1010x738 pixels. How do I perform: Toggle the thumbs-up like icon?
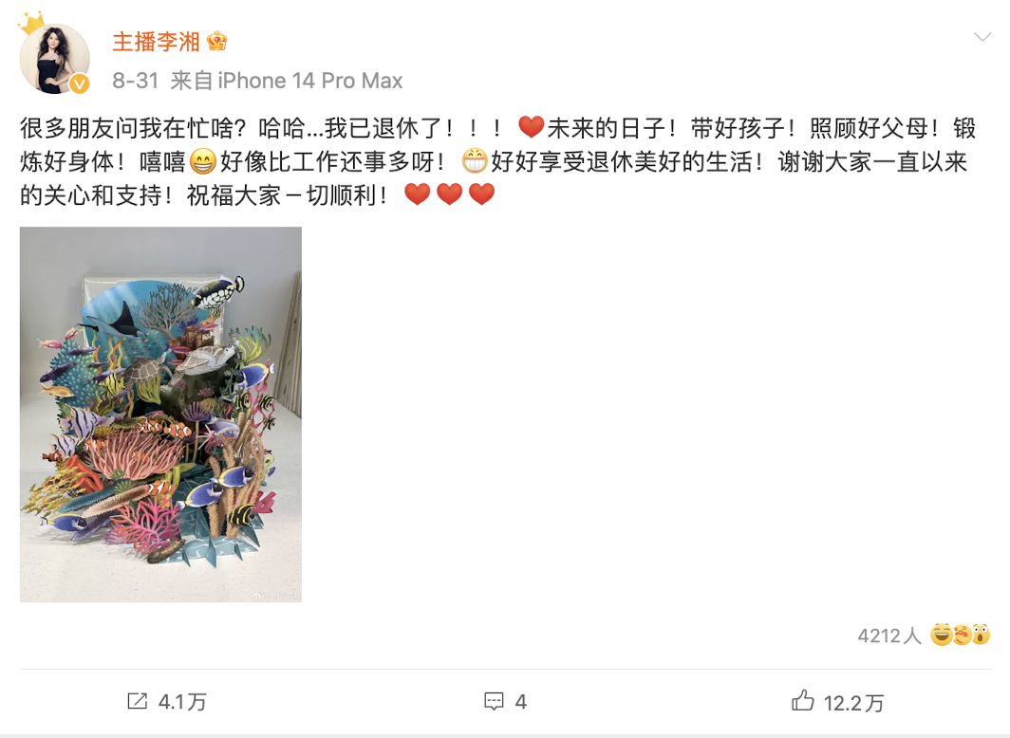coord(803,700)
